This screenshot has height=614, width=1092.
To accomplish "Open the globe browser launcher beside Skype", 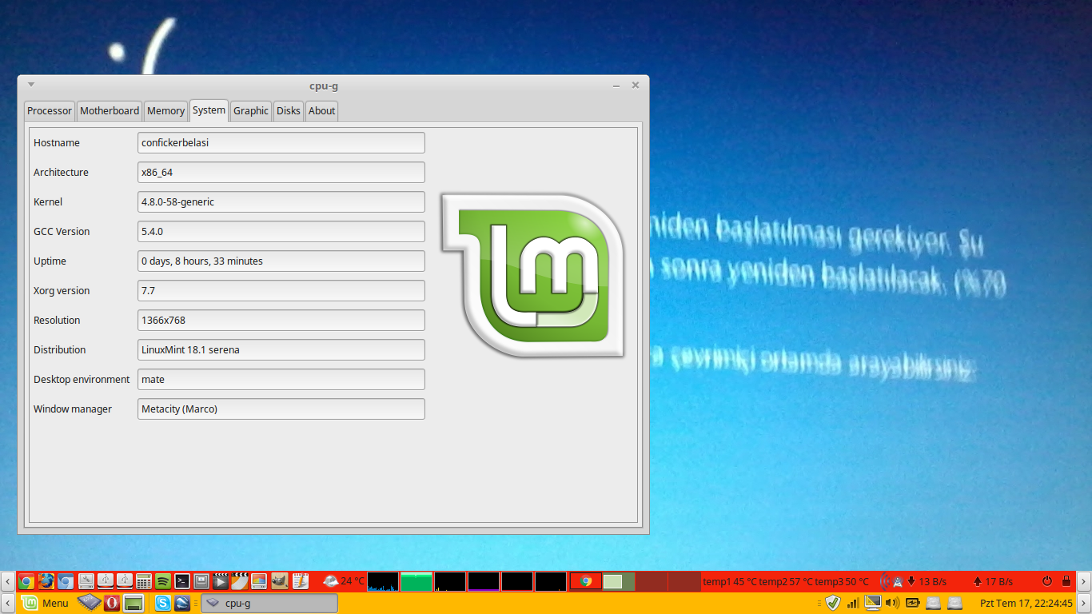I will tap(182, 603).
